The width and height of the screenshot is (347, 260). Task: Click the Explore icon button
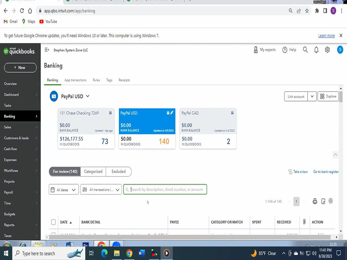coord(328,96)
